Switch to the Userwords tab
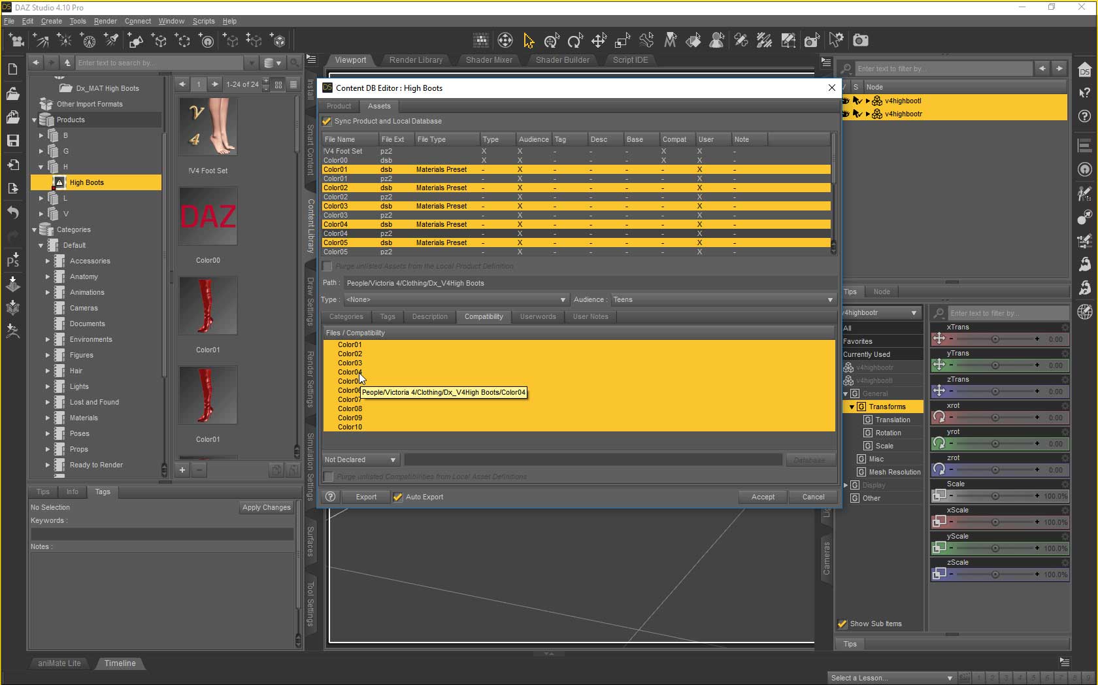This screenshot has height=685, width=1098. coord(538,316)
